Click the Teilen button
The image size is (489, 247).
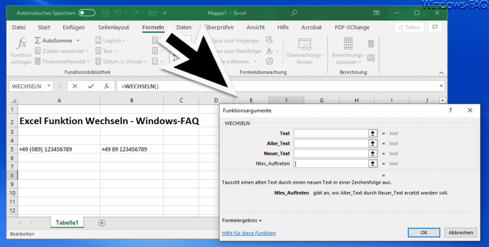pos(409,27)
